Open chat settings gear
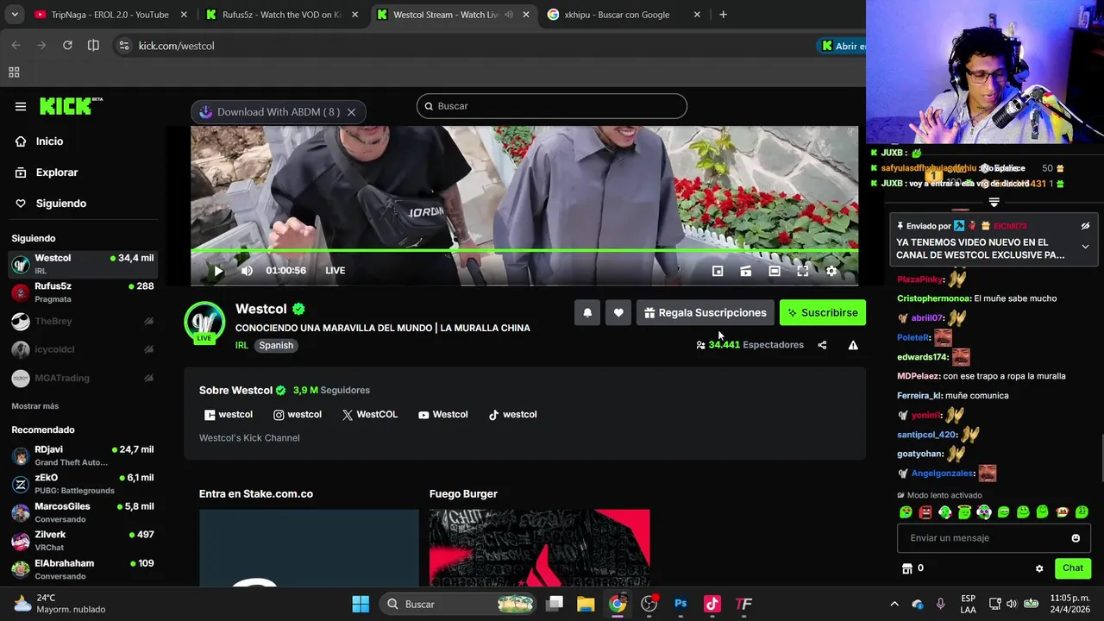This screenshot has height=621, width=1104. tap(1039, 568)
